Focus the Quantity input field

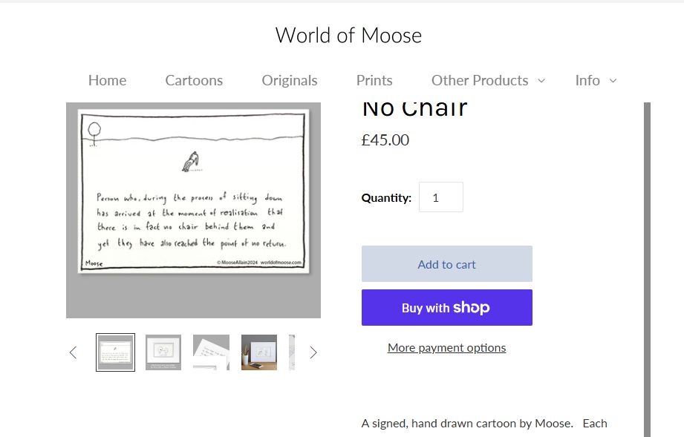pyautogui.click(x=440, y=197)
